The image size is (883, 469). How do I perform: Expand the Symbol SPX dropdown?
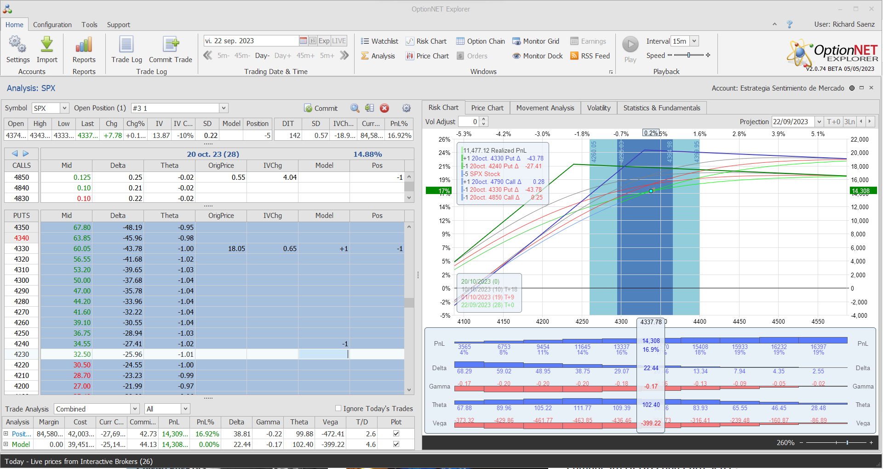point(64,108)
